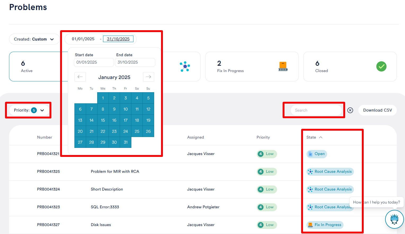Click the next month arrow in calendar

click(148, 77)
